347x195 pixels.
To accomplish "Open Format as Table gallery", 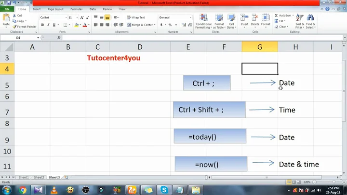I will [x=219, y=21].
